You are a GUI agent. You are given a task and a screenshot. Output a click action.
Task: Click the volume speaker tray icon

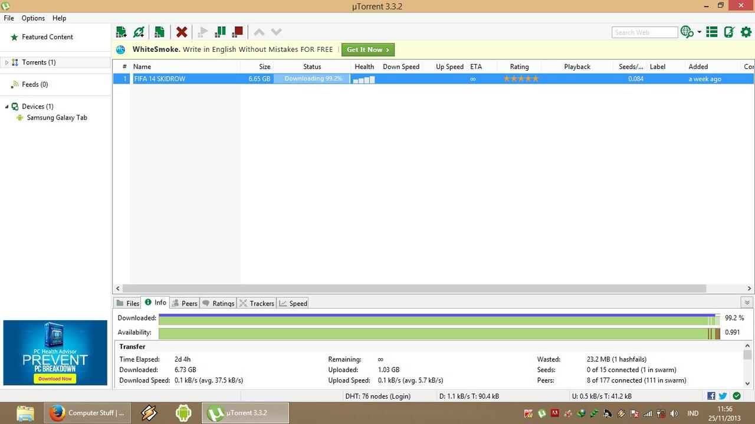coord(674,413)
